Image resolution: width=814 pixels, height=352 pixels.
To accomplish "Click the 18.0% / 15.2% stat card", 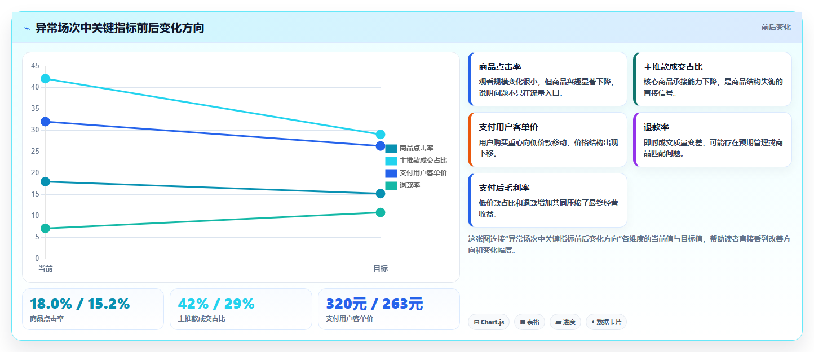I will coord(93,309).
